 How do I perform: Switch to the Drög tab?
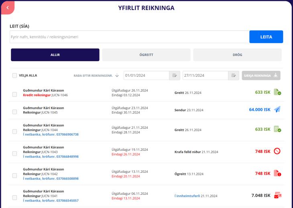click(x=237, y=55)
